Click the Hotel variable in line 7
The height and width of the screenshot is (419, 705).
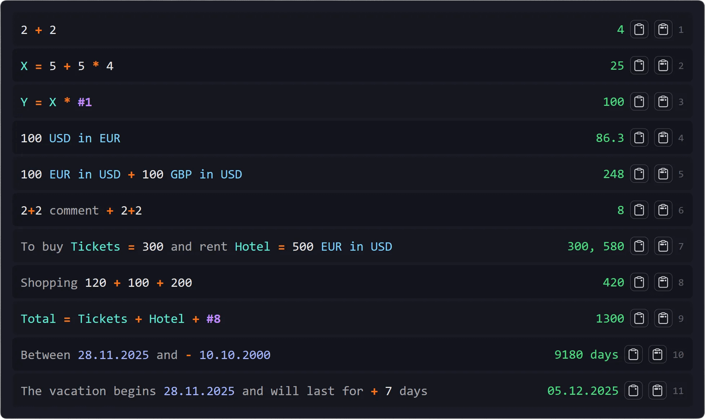(x=252, y=247)
